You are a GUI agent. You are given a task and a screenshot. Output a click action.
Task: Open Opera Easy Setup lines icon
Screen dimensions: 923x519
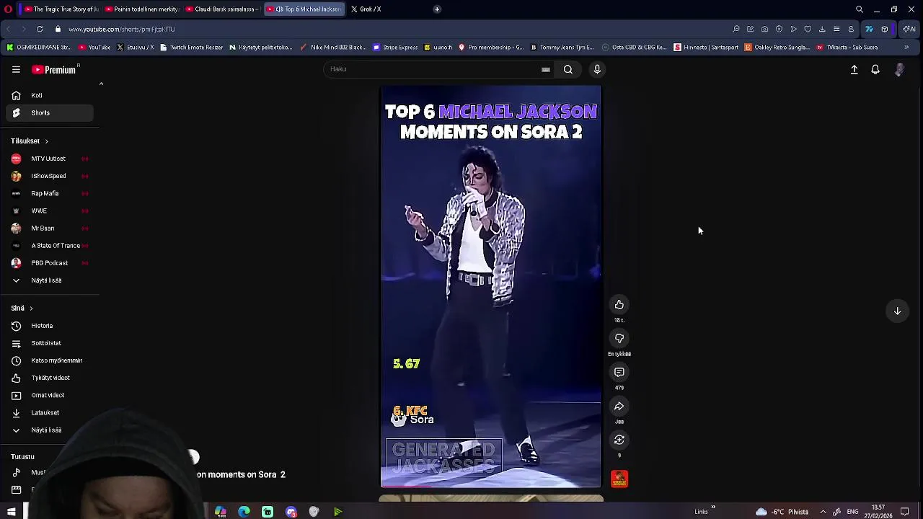pyautogui.click(x=836, y=30)
